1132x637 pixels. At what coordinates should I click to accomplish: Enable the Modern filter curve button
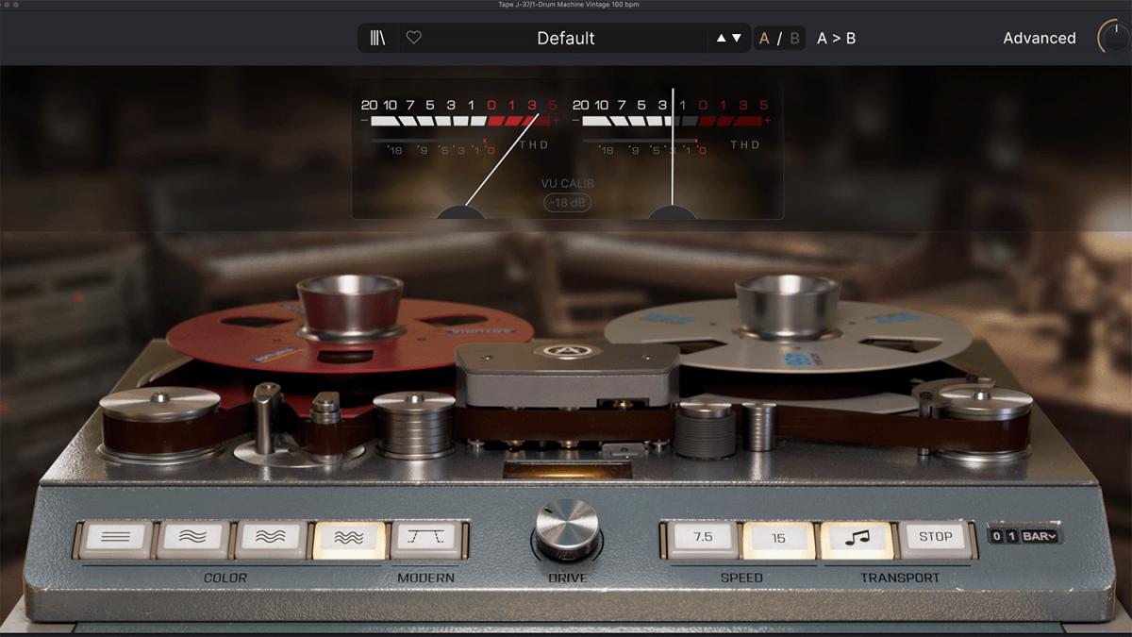point(425,539)
